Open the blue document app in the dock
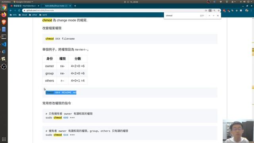 [x=4, y=29]
